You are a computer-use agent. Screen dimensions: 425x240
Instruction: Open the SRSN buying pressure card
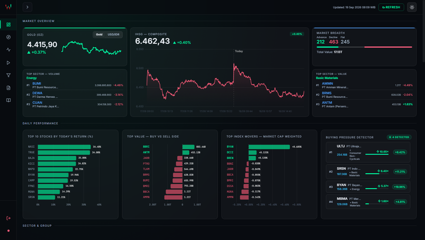coord(368,172)
